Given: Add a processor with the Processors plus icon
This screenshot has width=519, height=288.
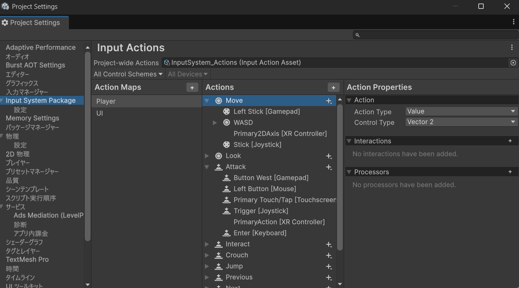Looking at the screenshot, I should (x=510, y=171).
